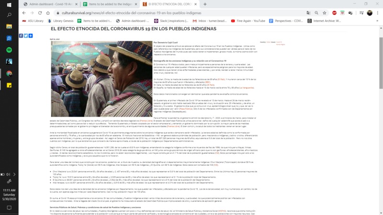This screenshot has height=215, width=383.
Task: Open the AdBlock Plus extension
Action: pyautogui.click(x=334, y=13)
